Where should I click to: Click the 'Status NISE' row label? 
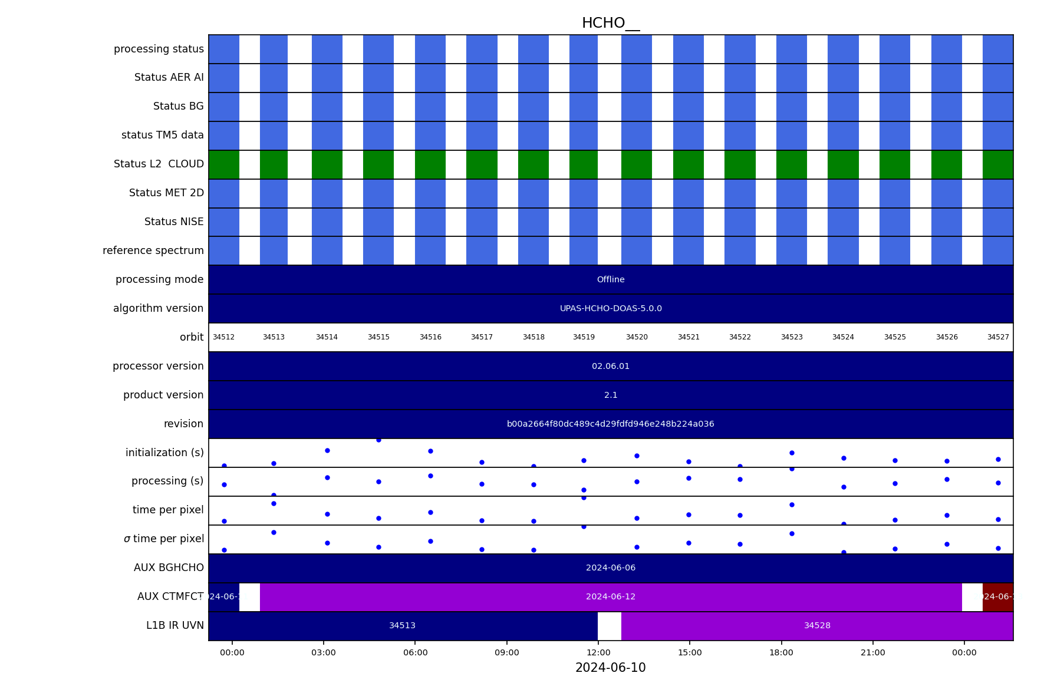click(174, 222)
